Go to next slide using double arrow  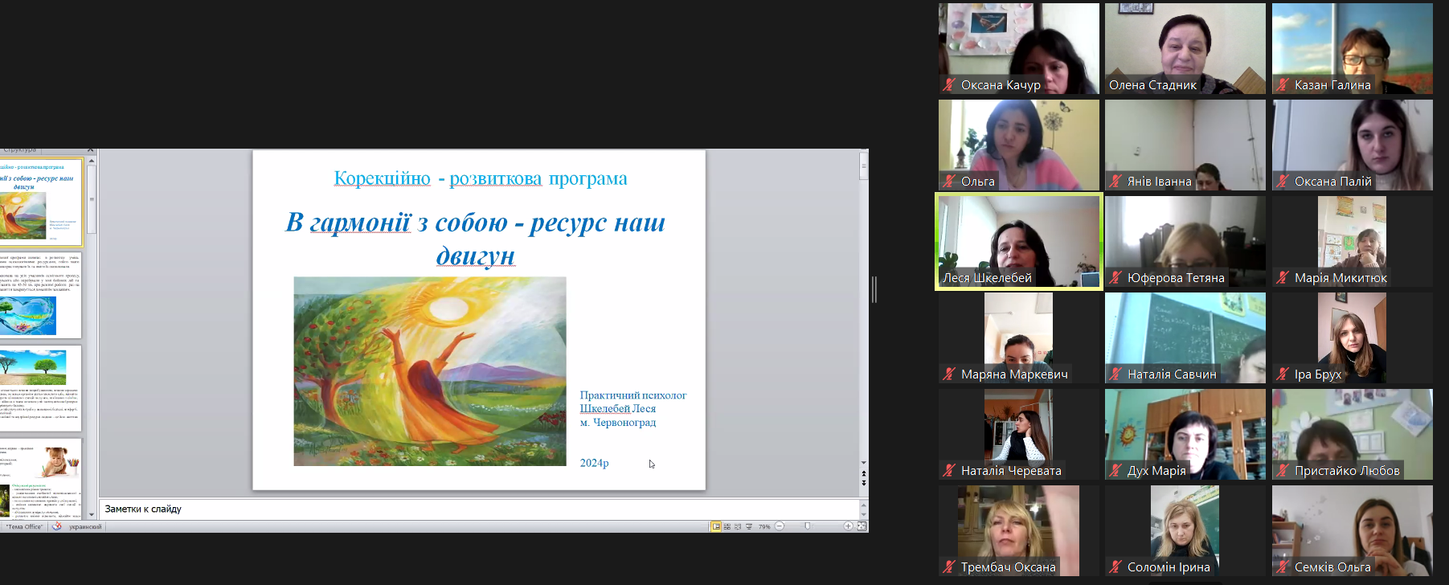tap(864, 483)
